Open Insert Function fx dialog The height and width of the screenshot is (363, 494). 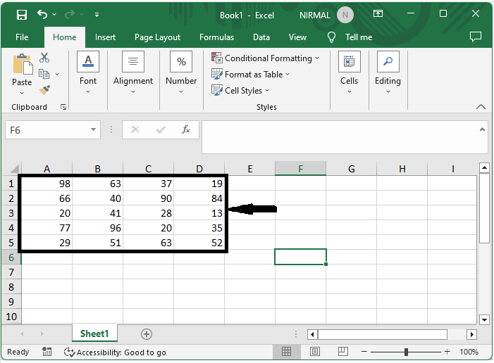(x=186, y=129)
